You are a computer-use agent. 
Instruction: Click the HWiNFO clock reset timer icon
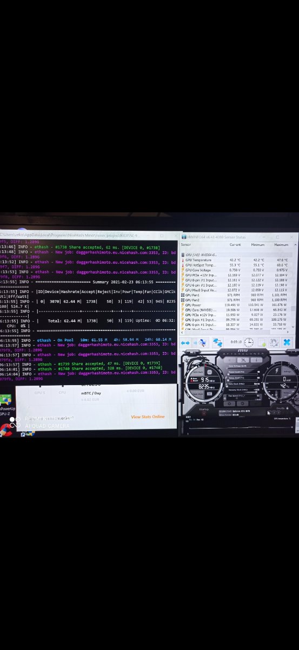(249, 342)
